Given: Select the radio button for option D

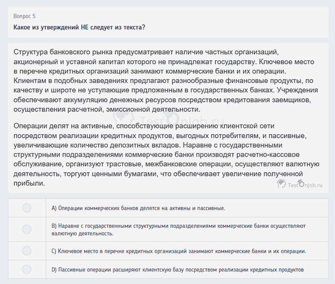Looking at the screenshot, I should click(x=26, y=270).
